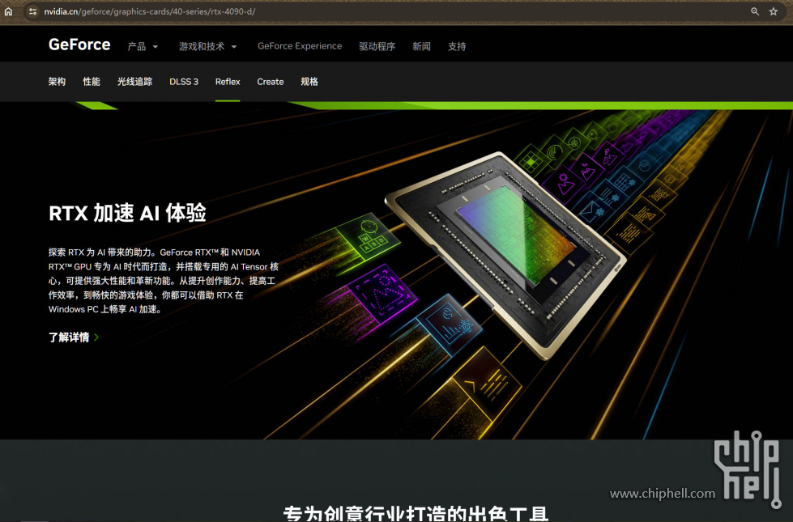Jump to the 规格 section tab
The width and height of the screenshot is (793, 522).
click(x=309, y=82)
